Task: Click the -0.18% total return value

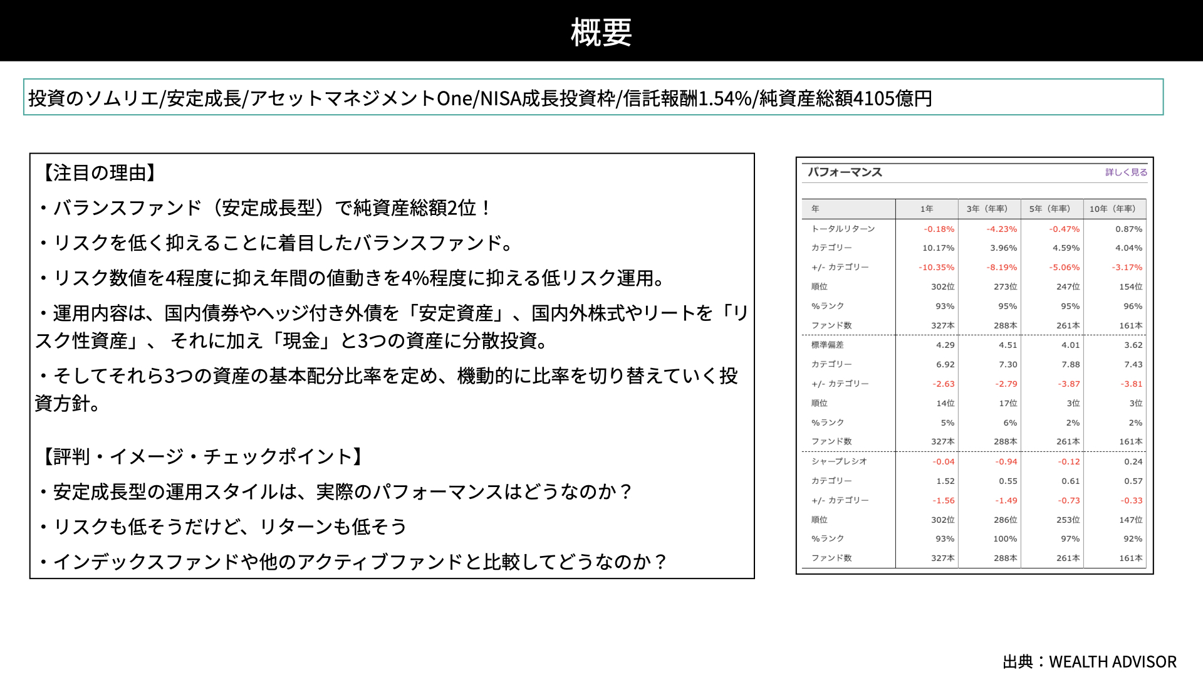Action: click(939, 229)
